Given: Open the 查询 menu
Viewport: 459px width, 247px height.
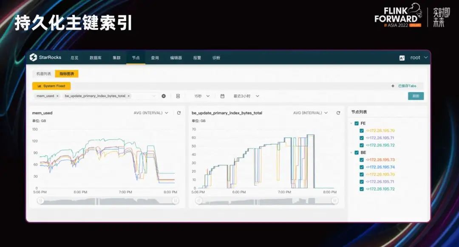Looking at the screenshot, I should [155, 58].
